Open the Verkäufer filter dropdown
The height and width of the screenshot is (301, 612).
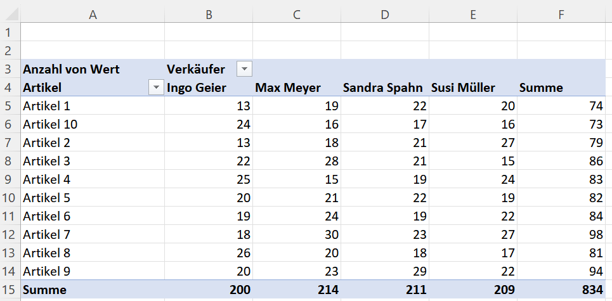(244, 70)
